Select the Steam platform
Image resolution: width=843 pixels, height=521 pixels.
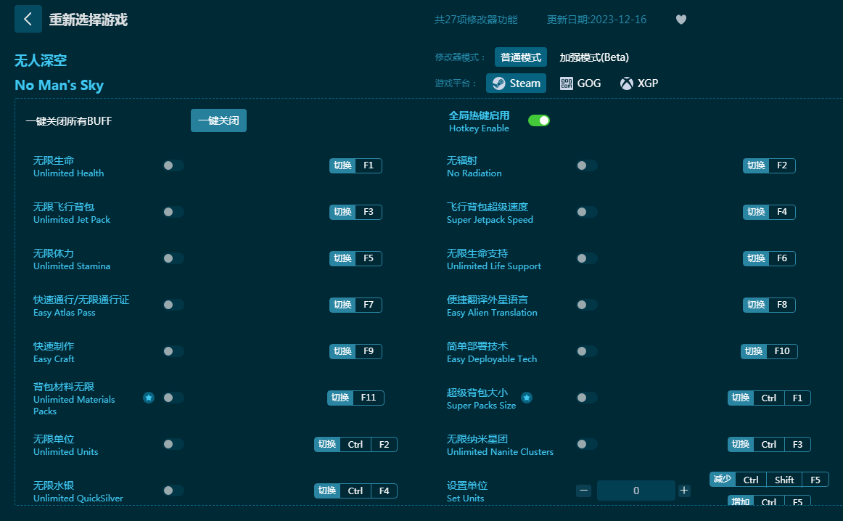point(516,83)
